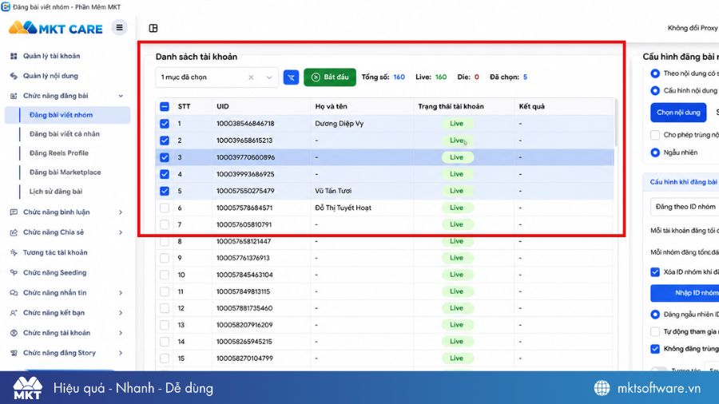Screen dimensions: 719x404
Task: Open Quản lý tài khoản sidebar icon
Action: coord(14,56)
